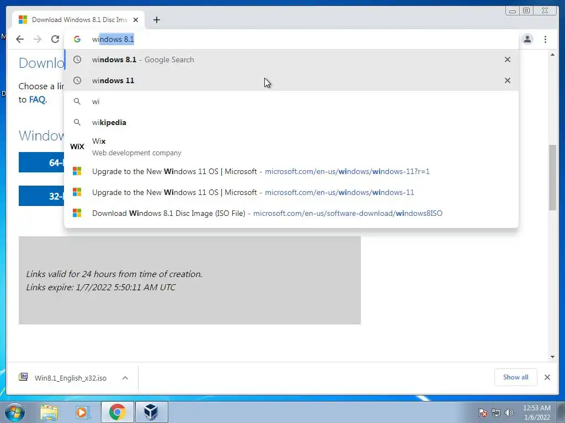
Task: Click the Chrome taskbar icon
Action: click(x=117, y=412)
